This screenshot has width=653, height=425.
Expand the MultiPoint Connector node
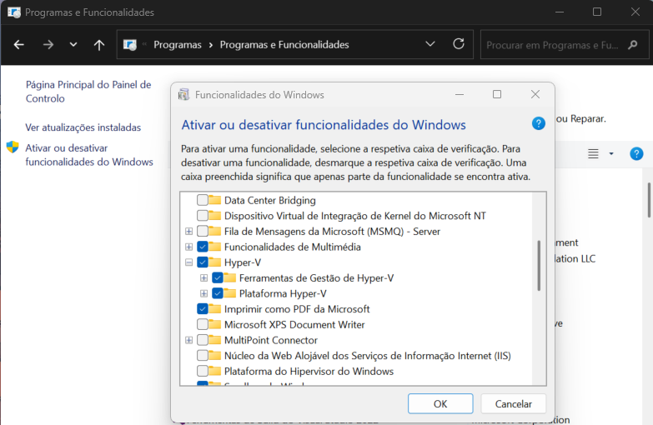point(189,340)
